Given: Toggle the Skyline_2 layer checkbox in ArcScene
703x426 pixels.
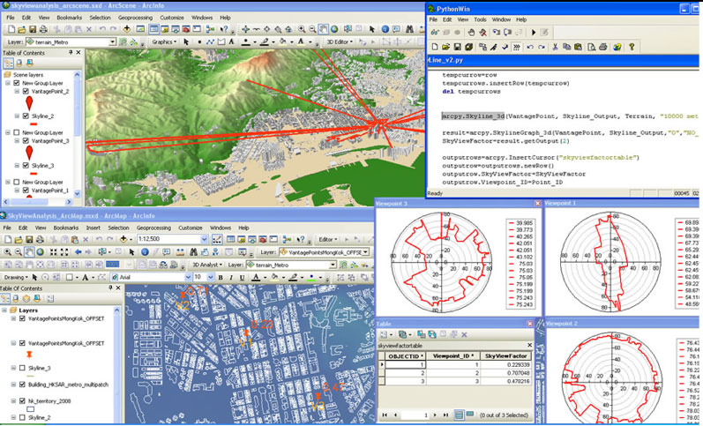Looking at the screenshot, I should (x=26, y=116).
